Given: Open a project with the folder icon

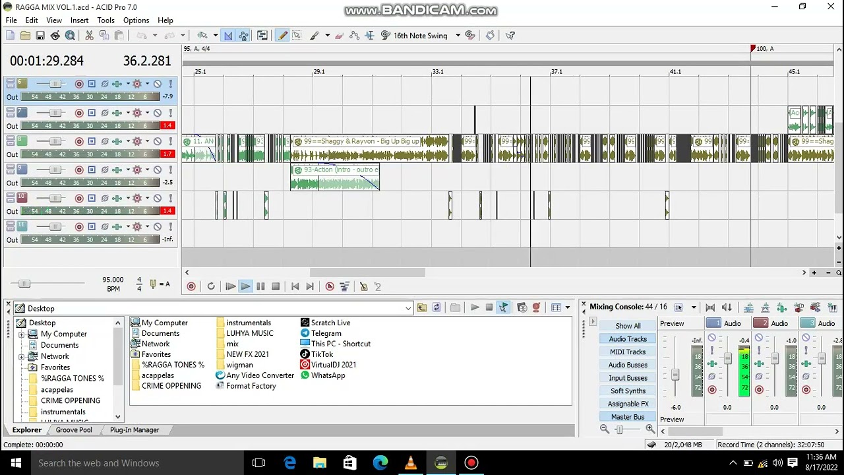Looking at the screenshot, I should coord(26,36).
